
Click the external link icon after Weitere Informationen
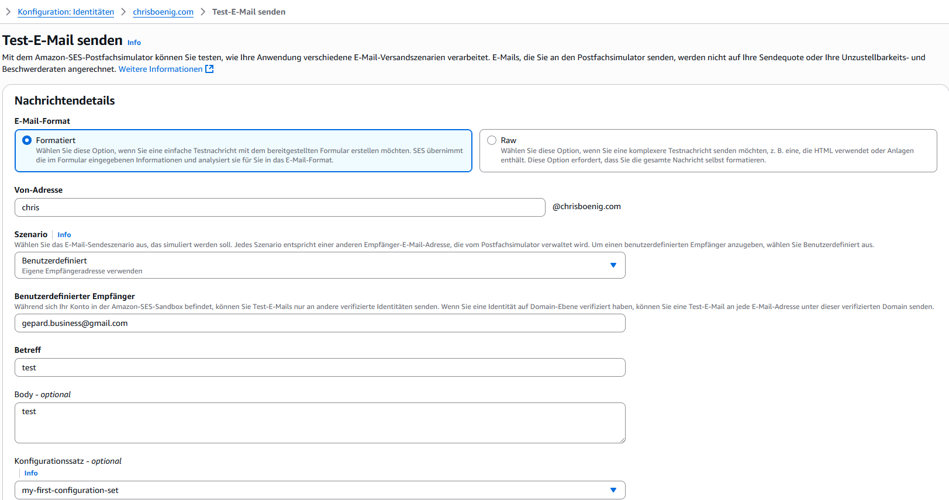[209, 69]
